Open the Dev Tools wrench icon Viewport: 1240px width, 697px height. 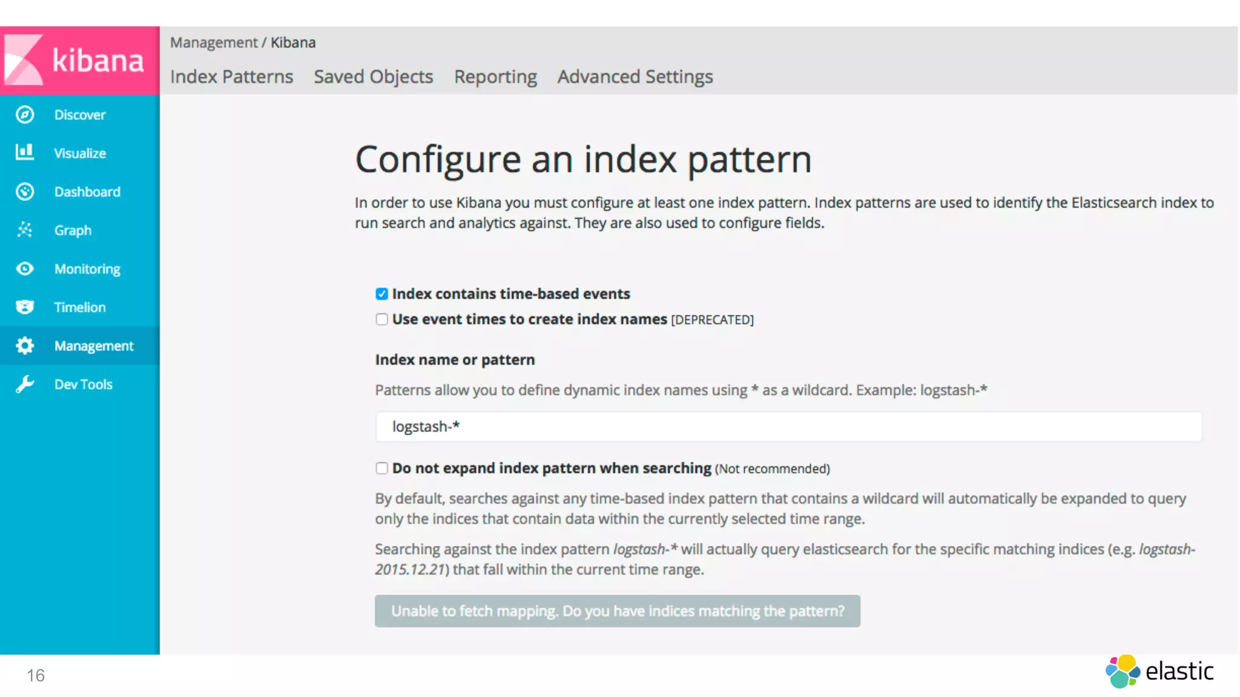click(x=25, y=384)
